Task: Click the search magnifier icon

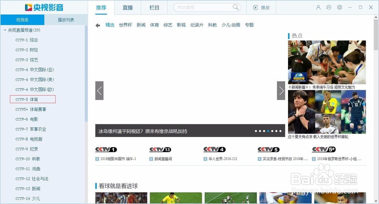Action: click(x=235, y=7)
